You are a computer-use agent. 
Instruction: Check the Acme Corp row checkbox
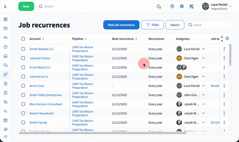coord(23,86)
